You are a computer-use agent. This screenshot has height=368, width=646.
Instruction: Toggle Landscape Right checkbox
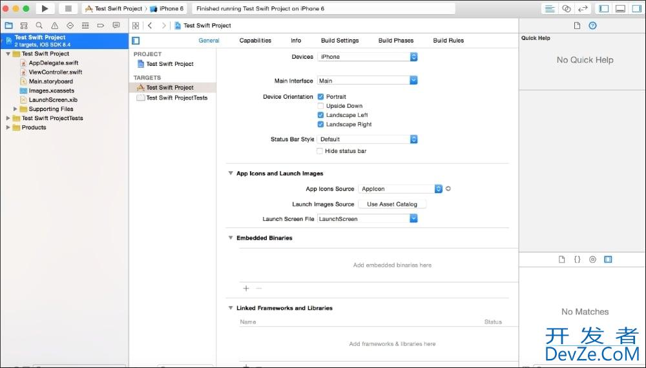tap(320, 125)
